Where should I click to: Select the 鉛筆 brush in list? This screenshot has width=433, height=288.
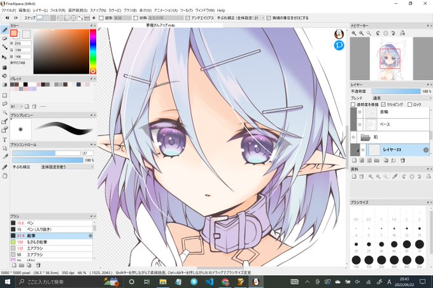52,236
